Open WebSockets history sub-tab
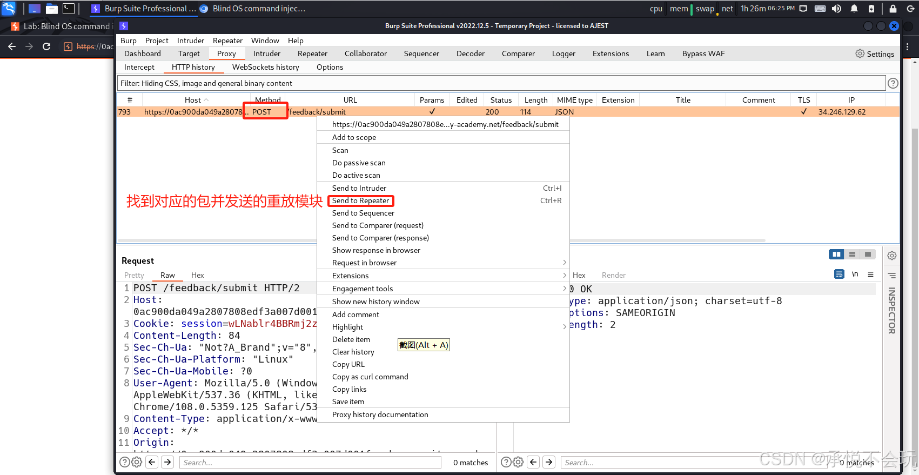The width and height of the screenshot is (919, 475). click(266, 67)
